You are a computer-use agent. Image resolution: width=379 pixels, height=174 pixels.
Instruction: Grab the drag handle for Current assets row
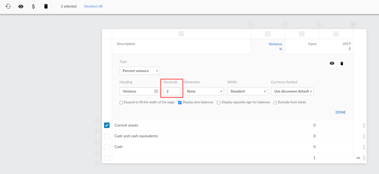(x=364, y=125)
